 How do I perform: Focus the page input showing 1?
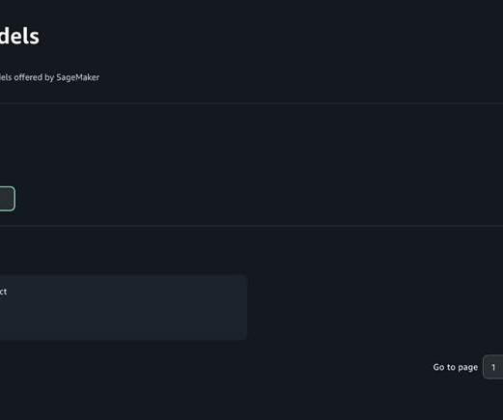pos(493,367)
